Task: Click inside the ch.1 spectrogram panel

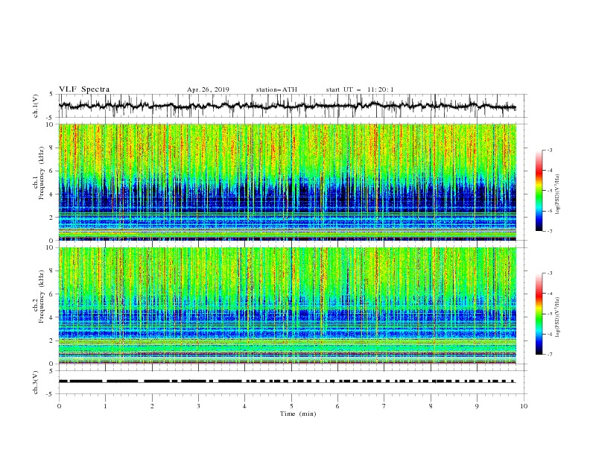Action: pos(288,182)
